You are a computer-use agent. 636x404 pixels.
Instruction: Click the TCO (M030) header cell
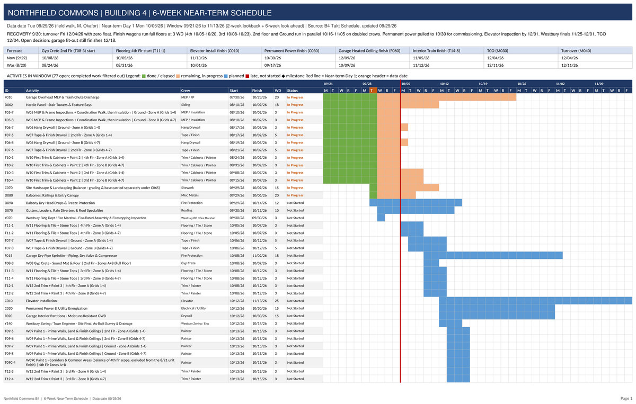(x=522, y=50)
